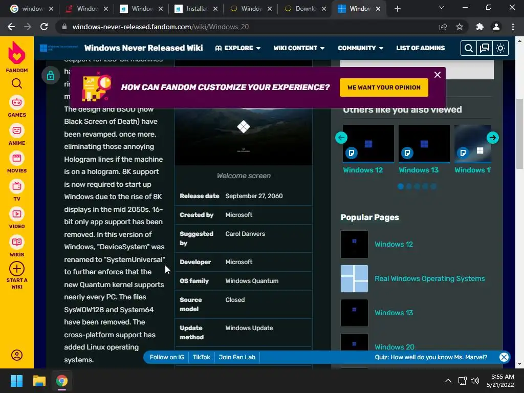Open the wiki Discuss speech-bubble icon
This screenshot has height=393, width=524.
coord(484,49)
